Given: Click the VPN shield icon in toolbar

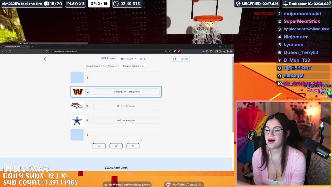Looking at the screenshot, I should [x=227, y=51].
